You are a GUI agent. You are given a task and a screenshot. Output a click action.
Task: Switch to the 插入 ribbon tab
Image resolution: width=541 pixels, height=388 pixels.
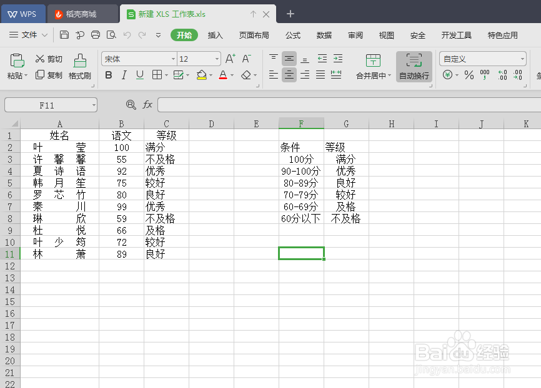215,35
